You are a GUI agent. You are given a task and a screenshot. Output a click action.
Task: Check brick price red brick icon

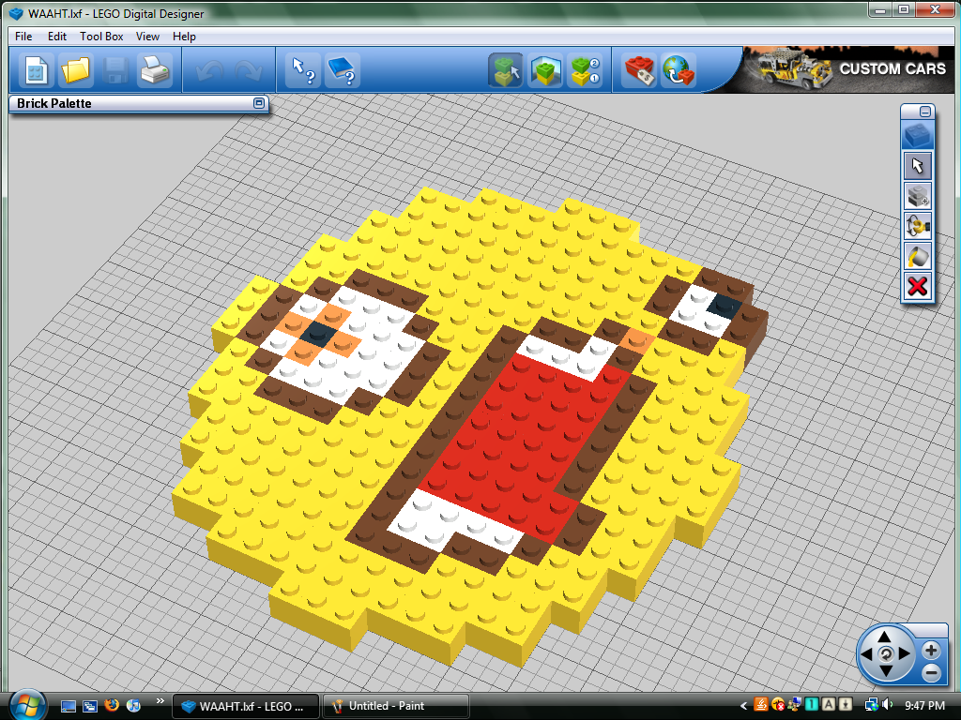click(x=640, y=71)
